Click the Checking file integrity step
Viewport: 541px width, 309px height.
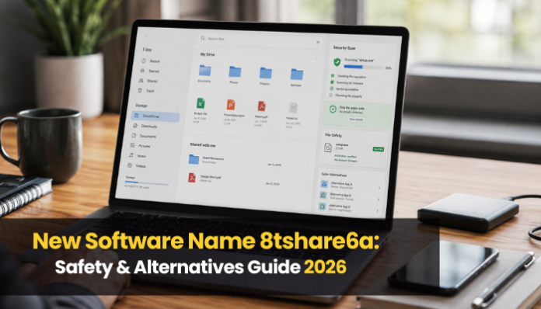pyautogui.click(x=345, y=95)
